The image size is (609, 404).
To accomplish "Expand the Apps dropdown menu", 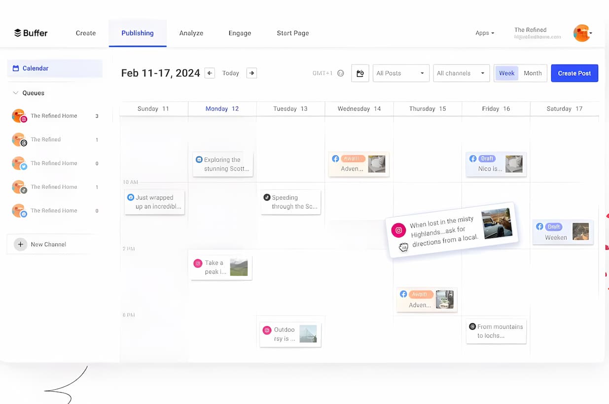I will click(484, 33).
